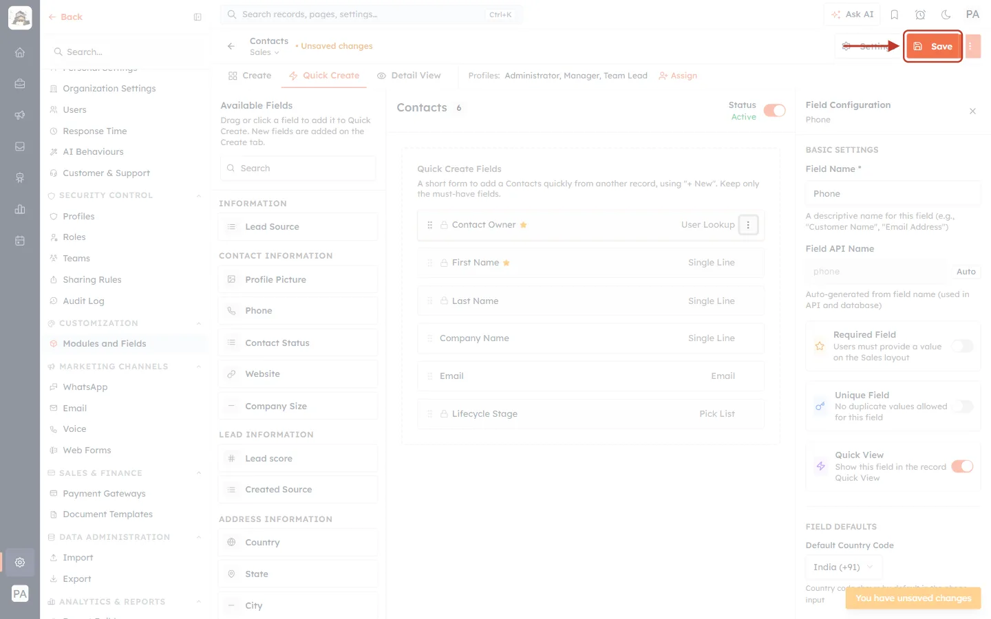Close the Field Configuration panel

point(972,111)
